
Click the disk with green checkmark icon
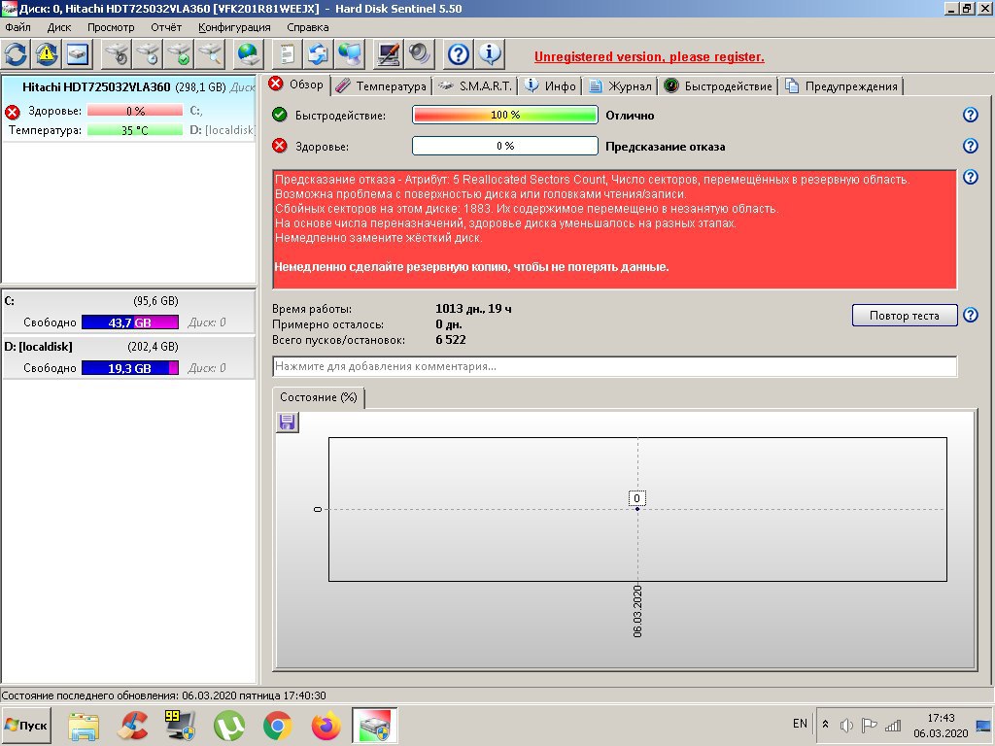pyautogui.click(x=179, y=54)
